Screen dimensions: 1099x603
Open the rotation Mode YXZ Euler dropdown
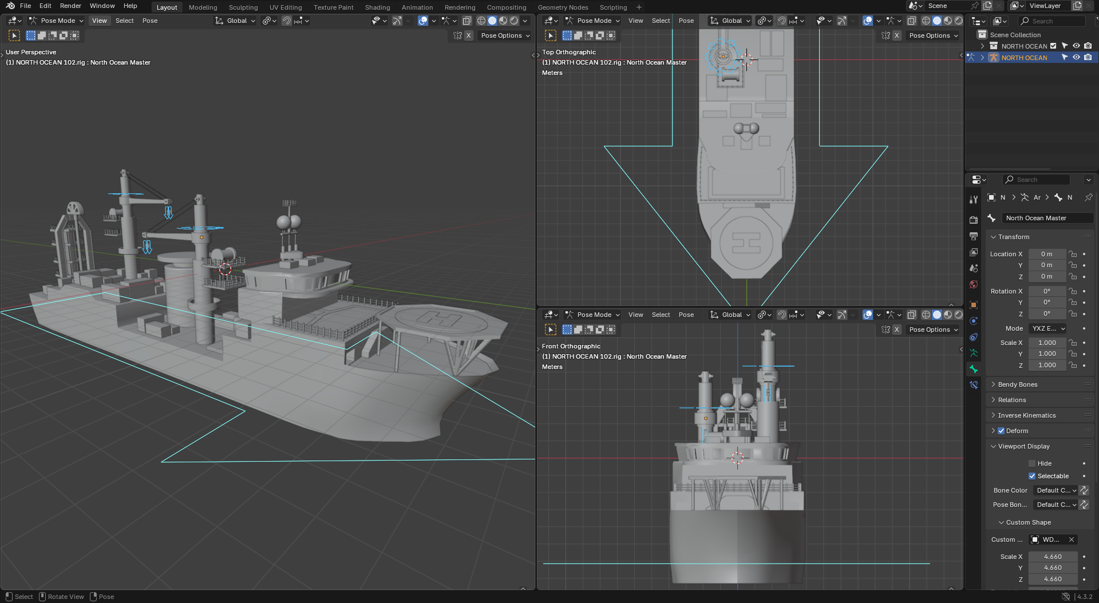pos(1047,328)
